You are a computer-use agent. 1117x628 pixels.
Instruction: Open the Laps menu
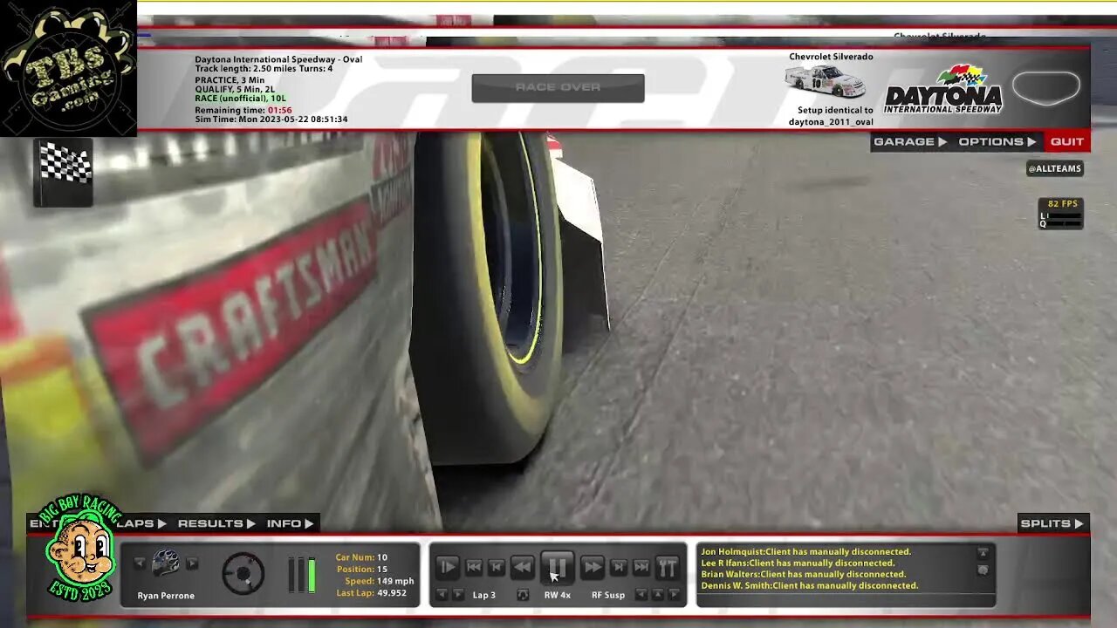click(x=141, y=523)
